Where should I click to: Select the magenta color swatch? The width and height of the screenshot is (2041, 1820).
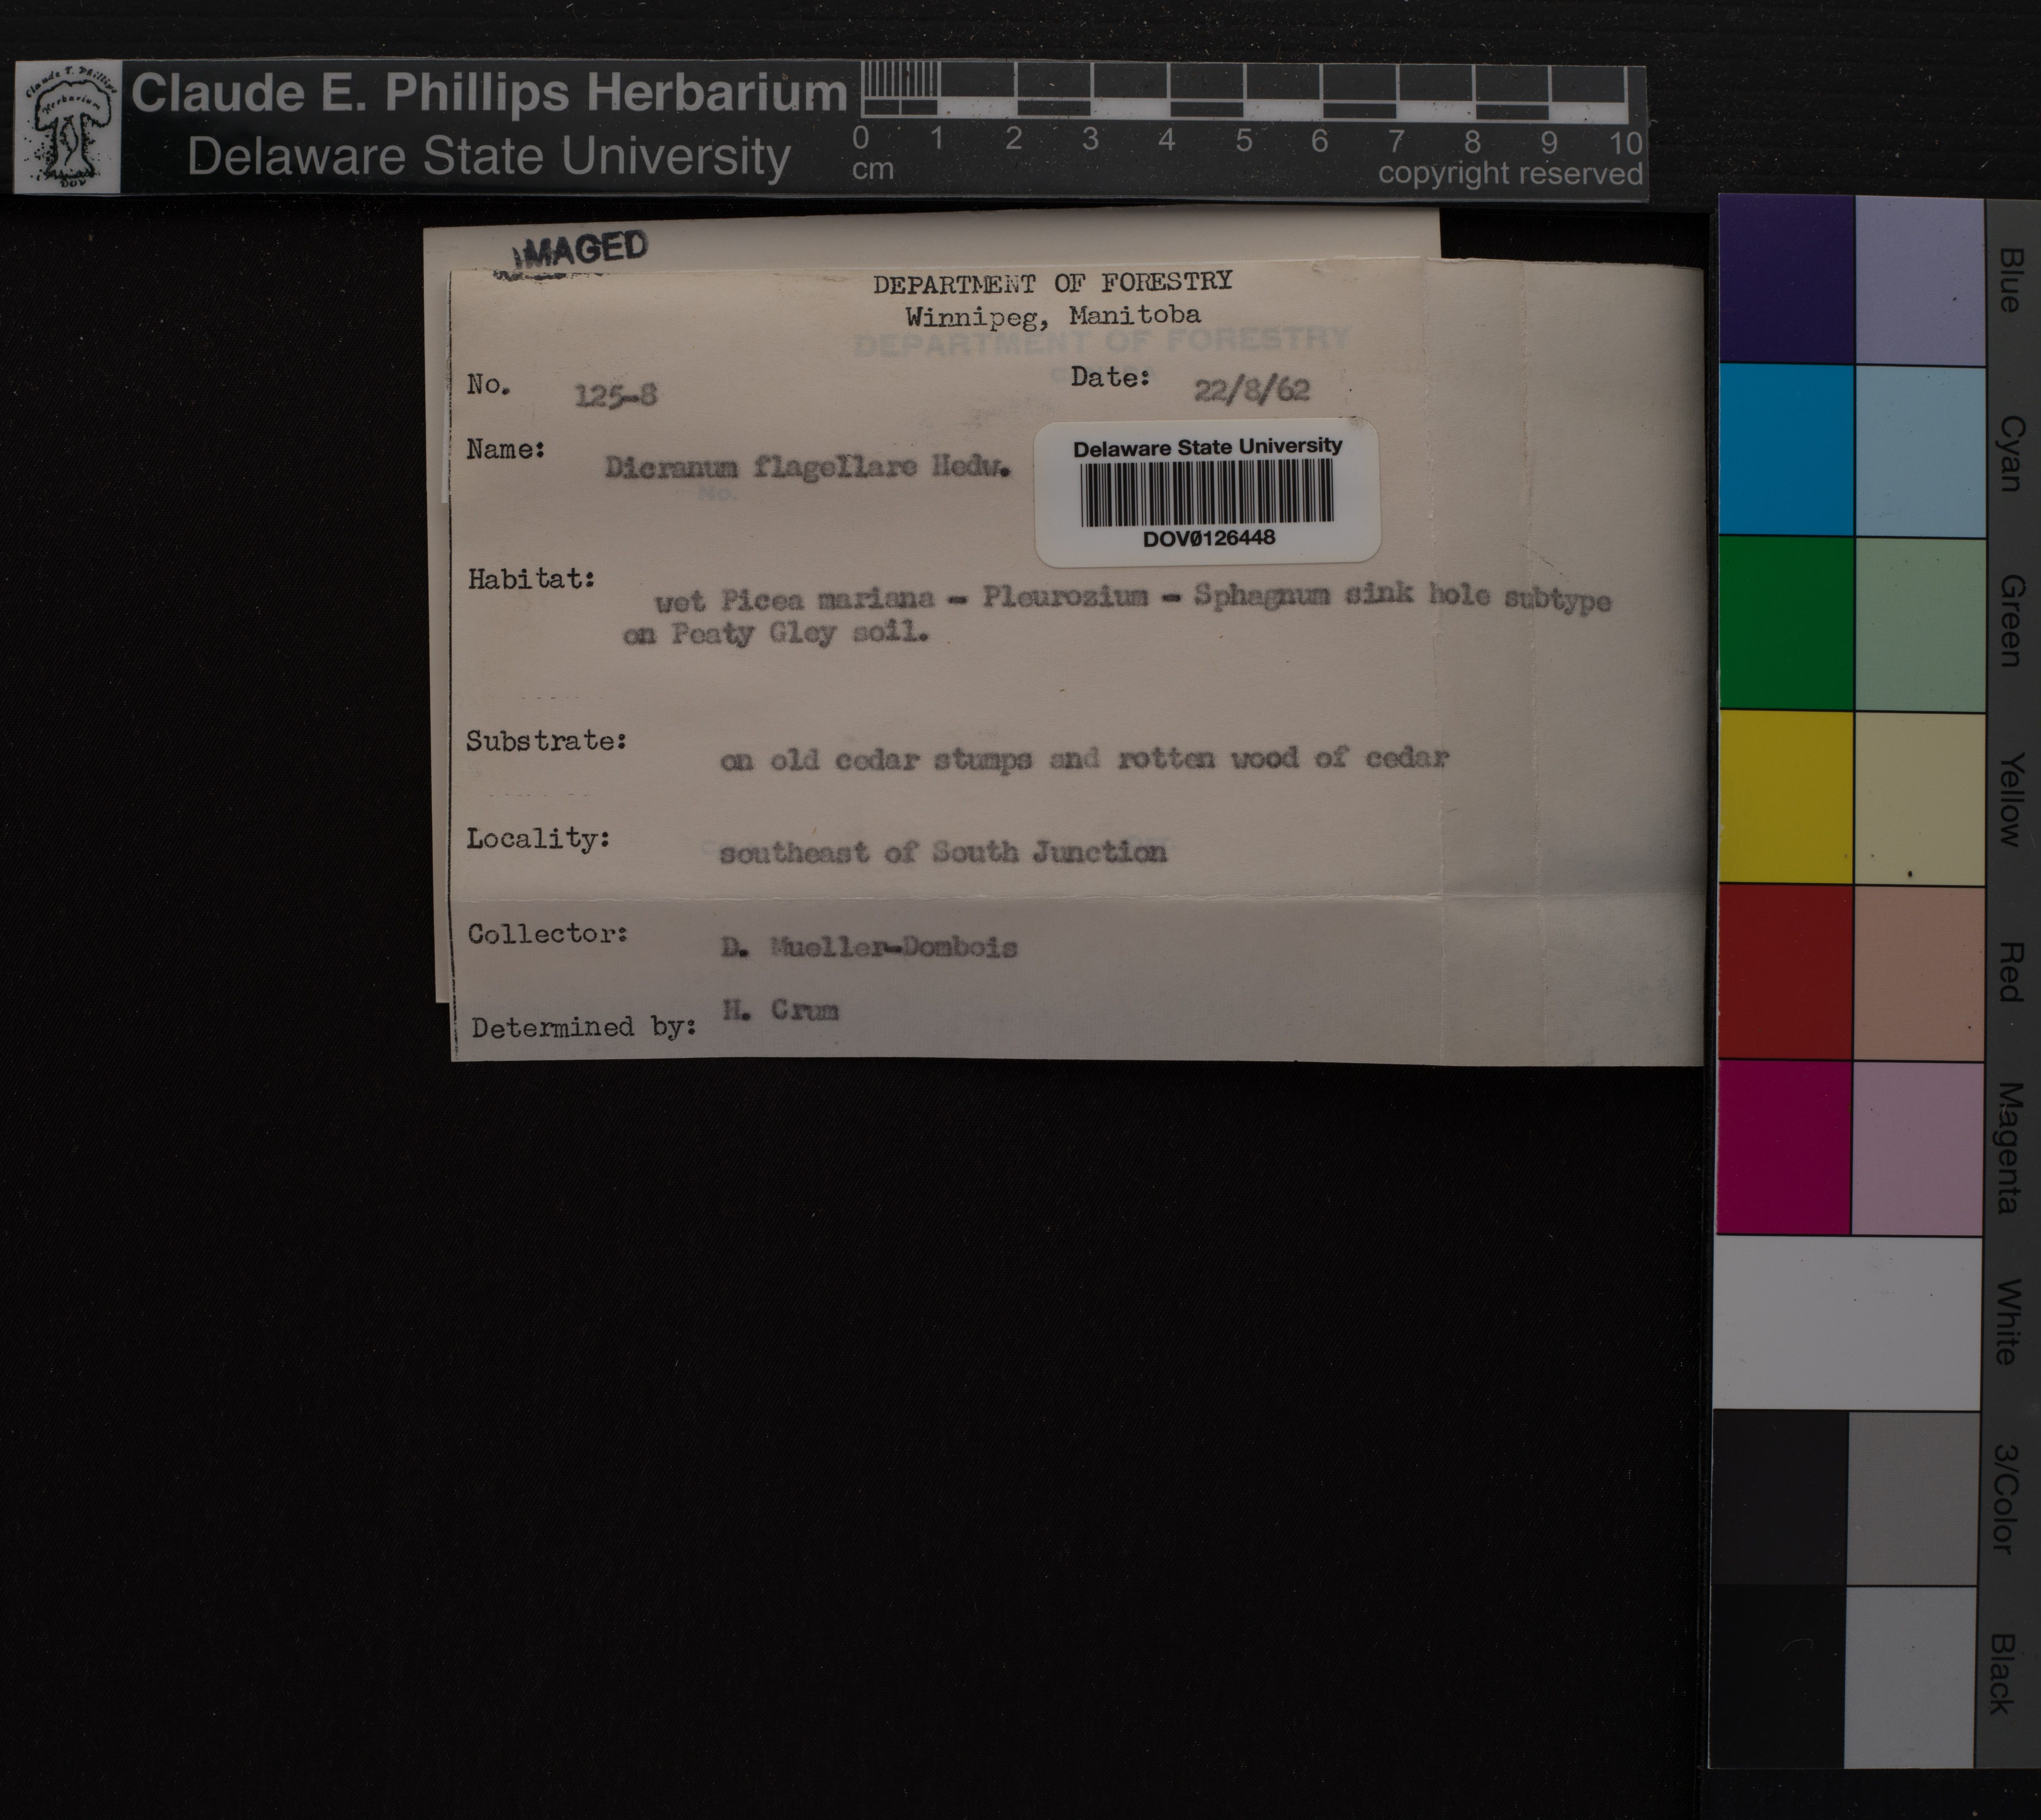1784,1147
